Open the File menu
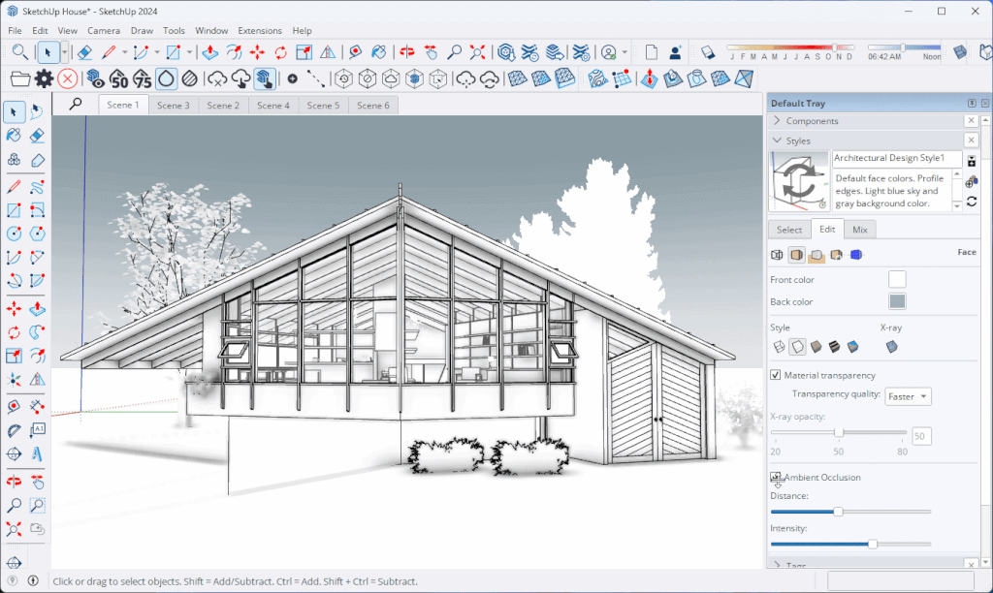The width and height of the screenshot is (993, 593). pyautogui.click(x=15, y=30)
